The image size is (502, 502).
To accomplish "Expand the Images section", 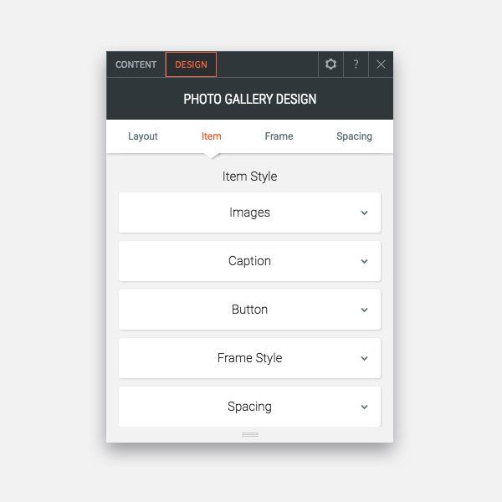I will click(x=249, y=213).
